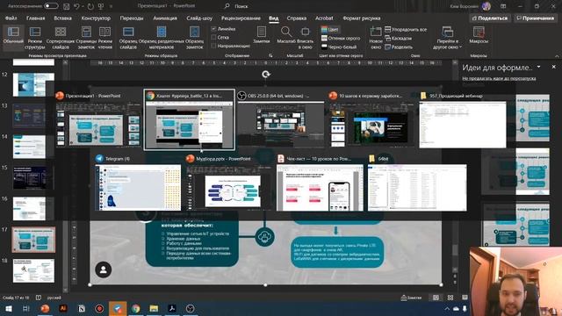Click the redo icon in quick access toolbar

pos(90,6)
